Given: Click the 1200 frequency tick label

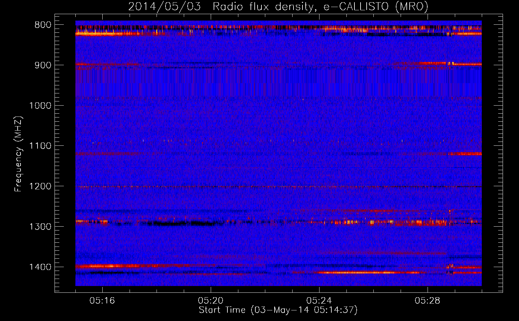Looking at the screenshot, I should [40, 187].
